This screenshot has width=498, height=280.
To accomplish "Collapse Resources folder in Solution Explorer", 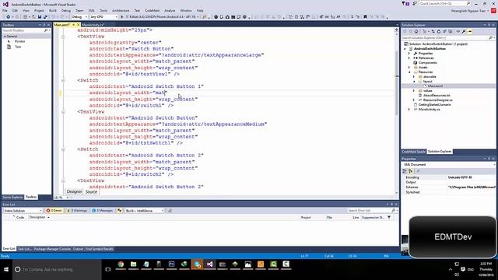I will pos(409,72).
